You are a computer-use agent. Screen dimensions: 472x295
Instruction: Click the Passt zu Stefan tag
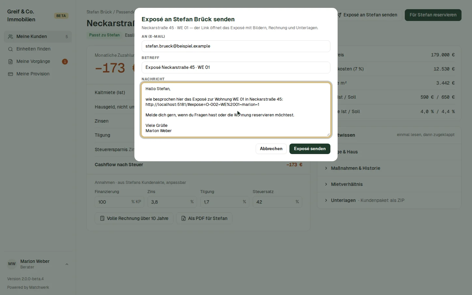pos(104,35)
